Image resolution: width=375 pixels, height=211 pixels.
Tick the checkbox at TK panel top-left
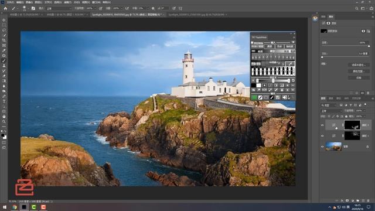253,43
